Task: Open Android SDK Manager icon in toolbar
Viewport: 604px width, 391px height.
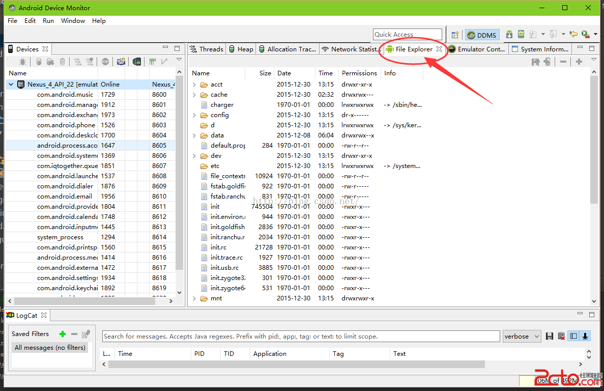Action: tap(509, 34)
